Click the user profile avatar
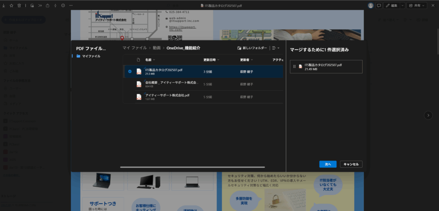The image size is (439, 211). pyautogui.click(x=371, y=6)
